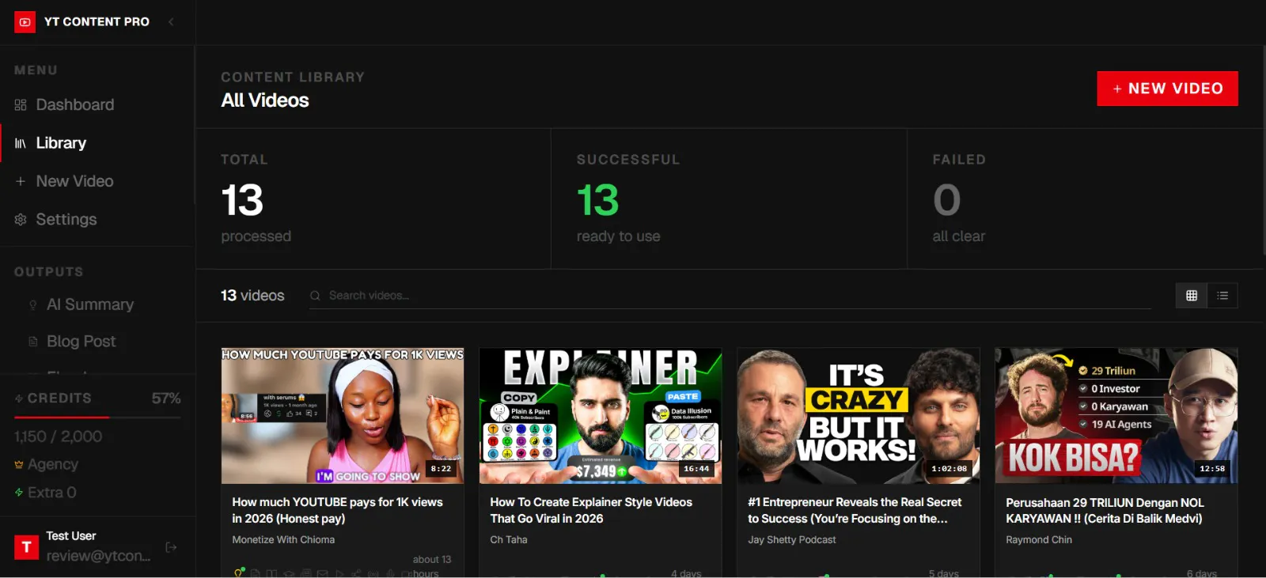
Task: Click the 8:22 duration badge
Action: pos(441,469)
